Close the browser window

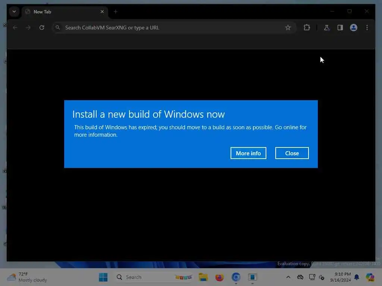point(367,11)
